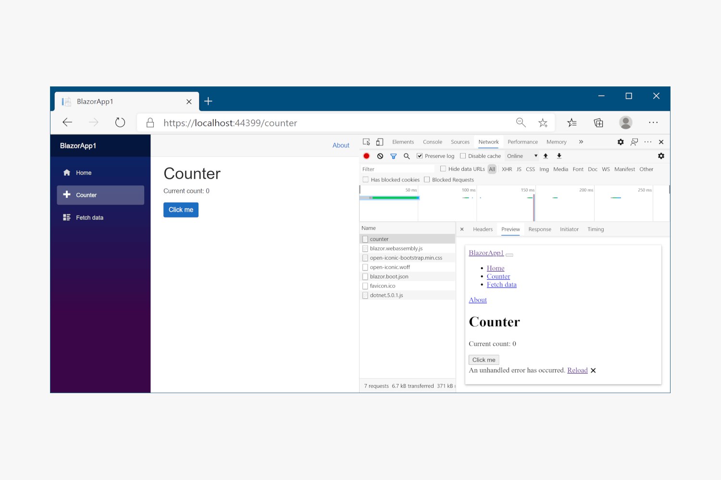Open the zoom magnifier in the address bar
The image size is (721, 480).
point(521,122)
